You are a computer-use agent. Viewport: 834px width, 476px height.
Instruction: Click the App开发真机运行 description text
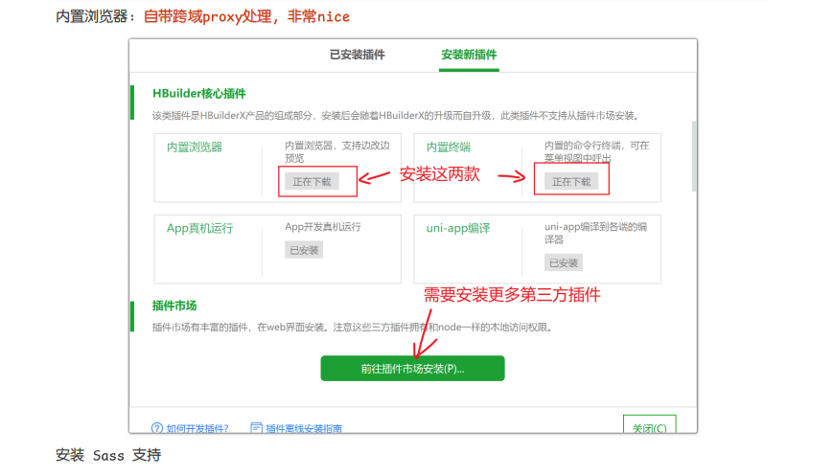pyautogui.click(x=323, y=227)
